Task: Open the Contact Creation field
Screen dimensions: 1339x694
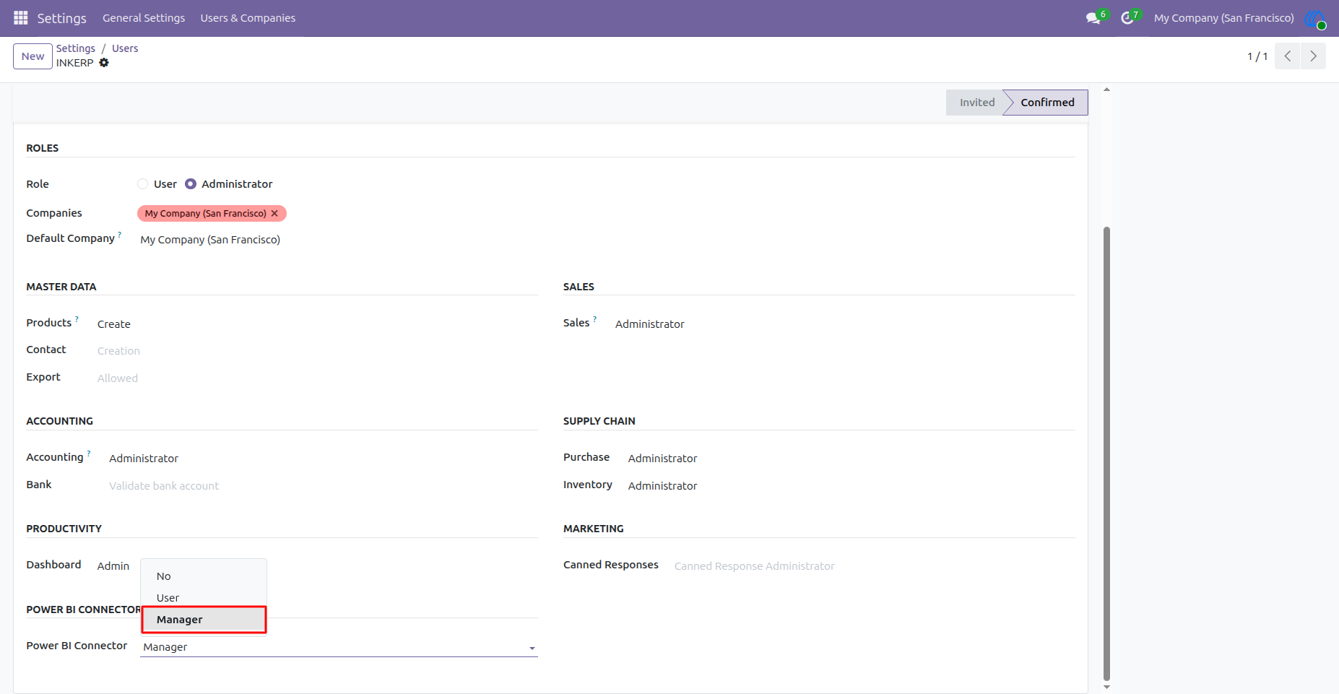Action: (x=317, y=351)
